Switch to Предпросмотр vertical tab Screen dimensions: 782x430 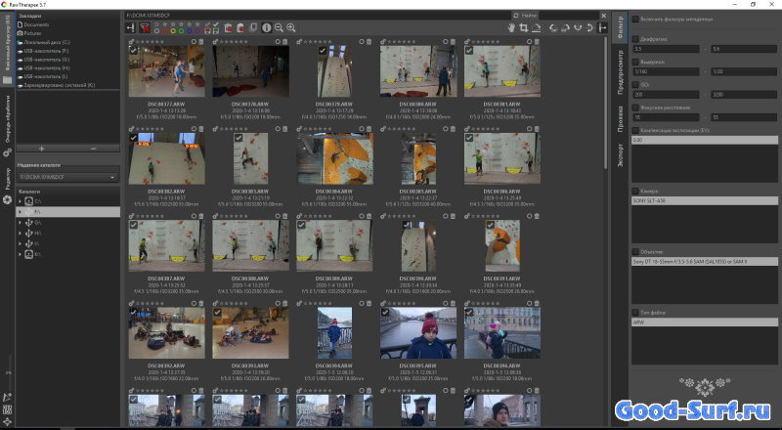[620, 72]
